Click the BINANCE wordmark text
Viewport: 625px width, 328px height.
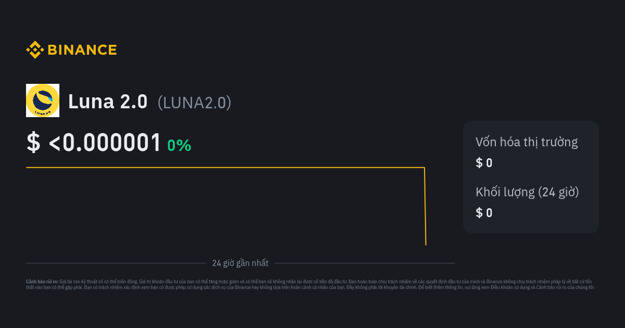pyautogui.click(x=82, y=50)
